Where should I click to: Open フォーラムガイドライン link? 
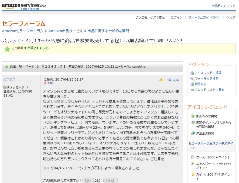tap(204, 17)
